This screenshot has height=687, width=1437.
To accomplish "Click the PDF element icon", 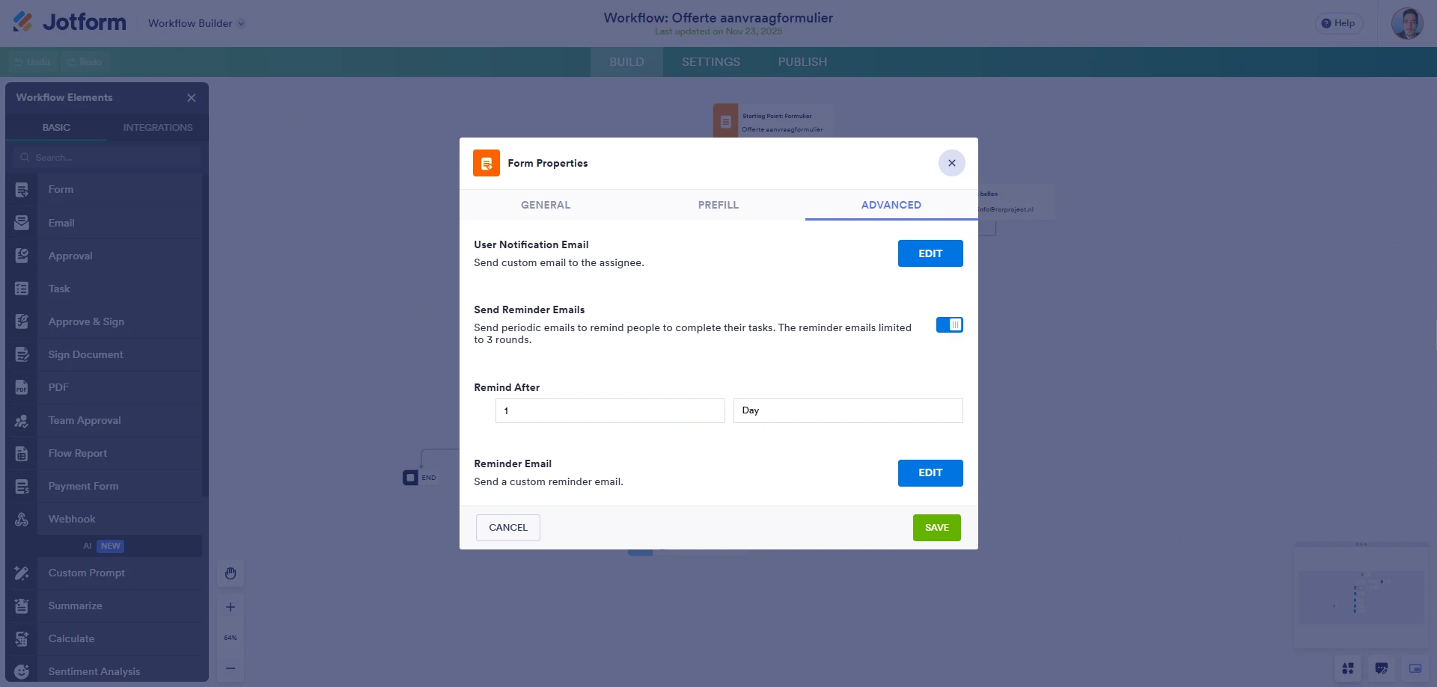I will pyautogui.click(x=22, y=387).
